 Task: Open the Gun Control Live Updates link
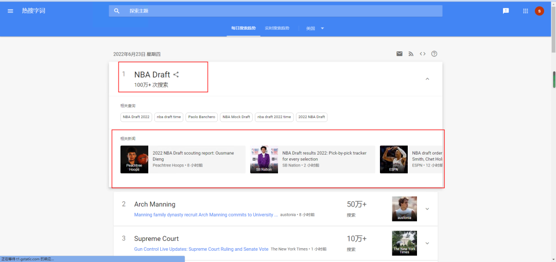201,249
